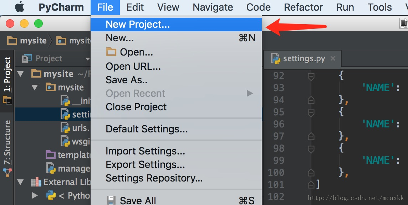Close the settings.py editor tab
The image size is (408, 205).
point(333,58)
